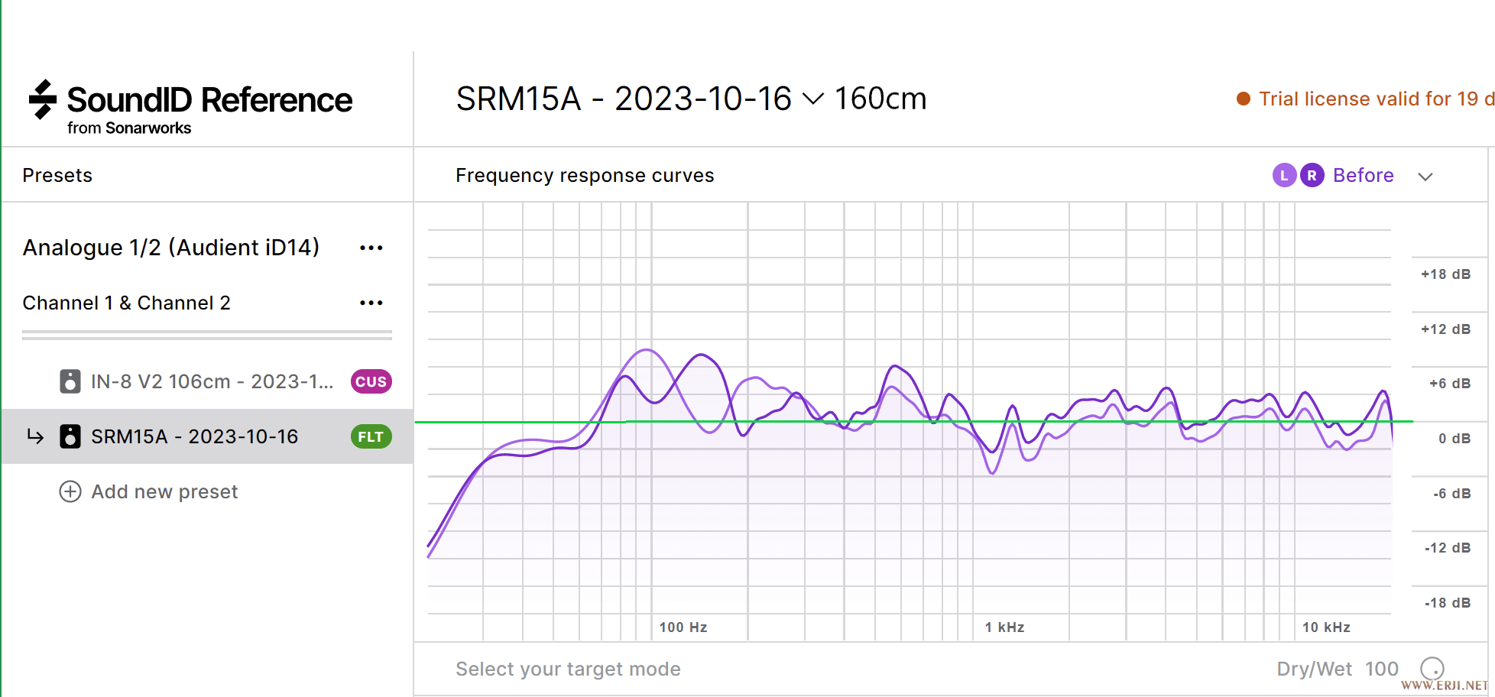Click the CUS badge on IN-8 V2 preset
1495x697 pixels.
coord(371,381)
